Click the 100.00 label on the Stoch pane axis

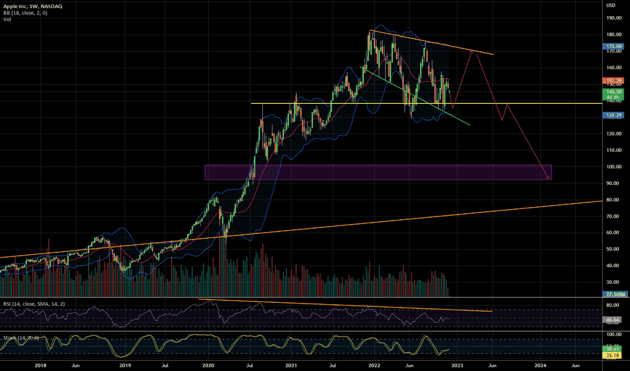(614, 334)
